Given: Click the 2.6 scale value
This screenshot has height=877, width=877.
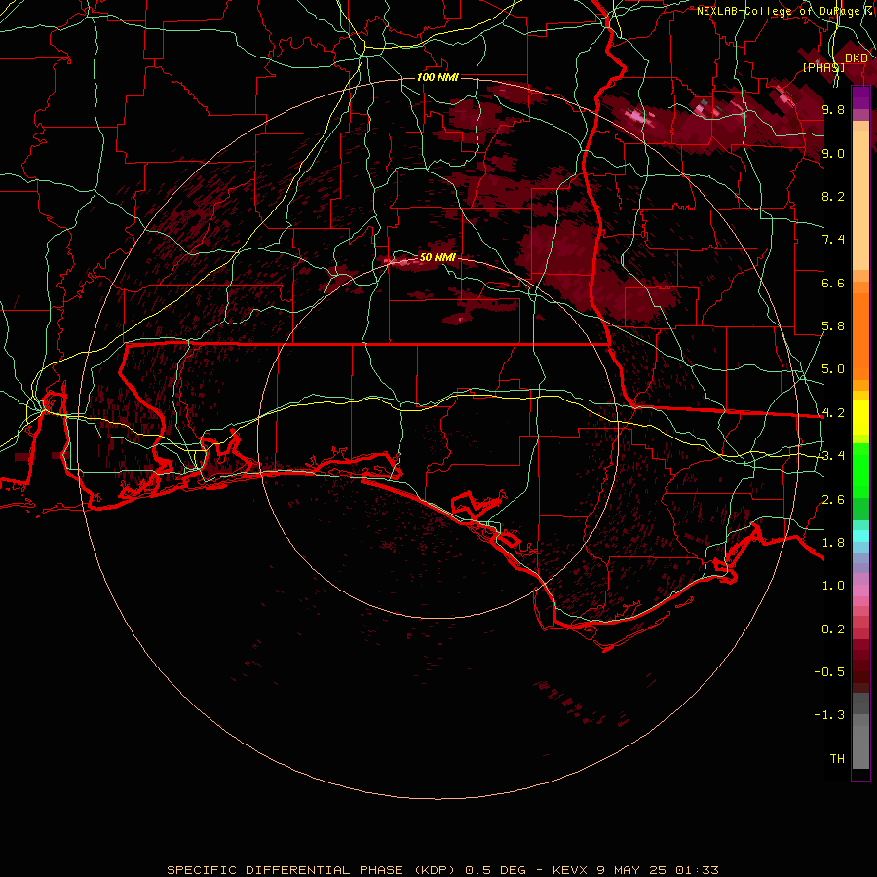Looking at the screenshot, I should coord(833,500).
